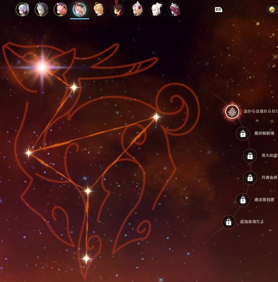Click the star at the beast's belly
This screenshot has height=282, width=278.
tap(88, 191)
